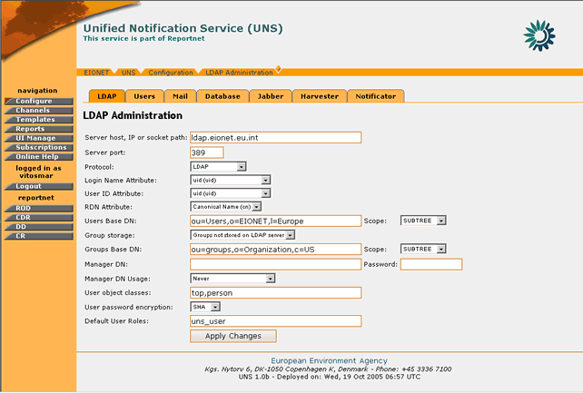Click Logout in the sidebar

click(39, 186)
